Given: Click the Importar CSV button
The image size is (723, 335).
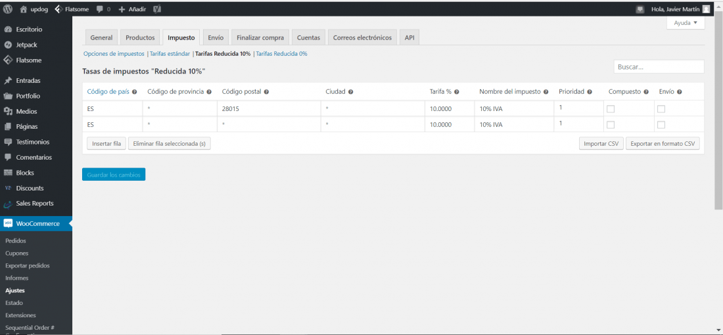Looking at the screenshot, I should 601,144.
